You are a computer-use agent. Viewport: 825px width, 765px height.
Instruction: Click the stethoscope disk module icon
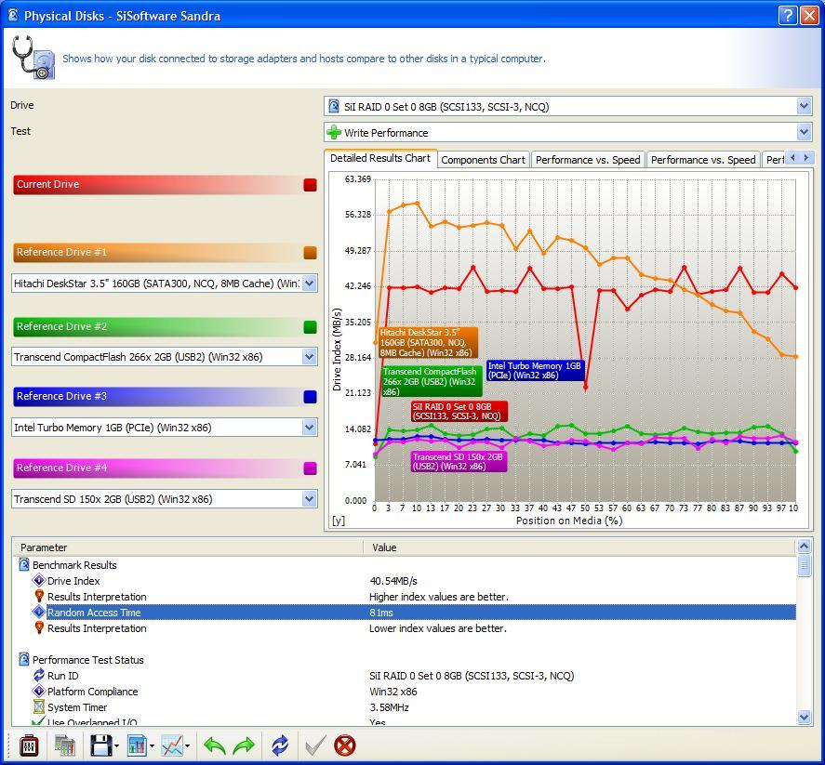pyautogui.click(x=33, y=58)
